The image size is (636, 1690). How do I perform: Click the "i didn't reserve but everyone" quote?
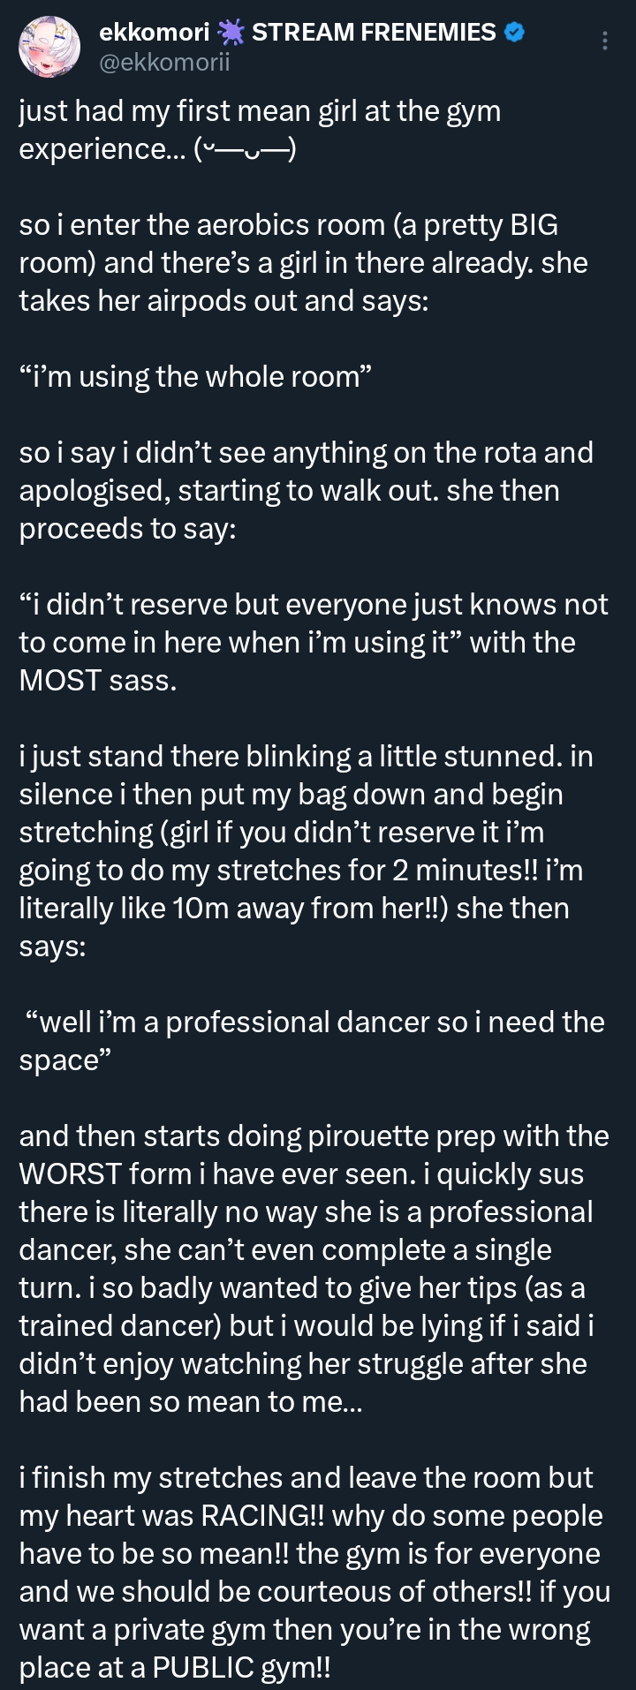pos(314,623)
